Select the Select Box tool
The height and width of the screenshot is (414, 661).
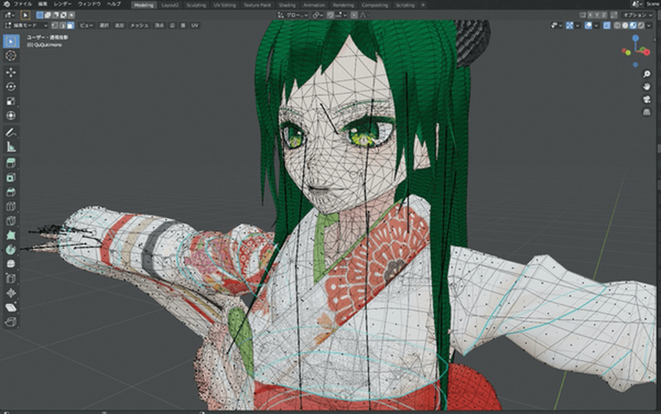(11, 41)
